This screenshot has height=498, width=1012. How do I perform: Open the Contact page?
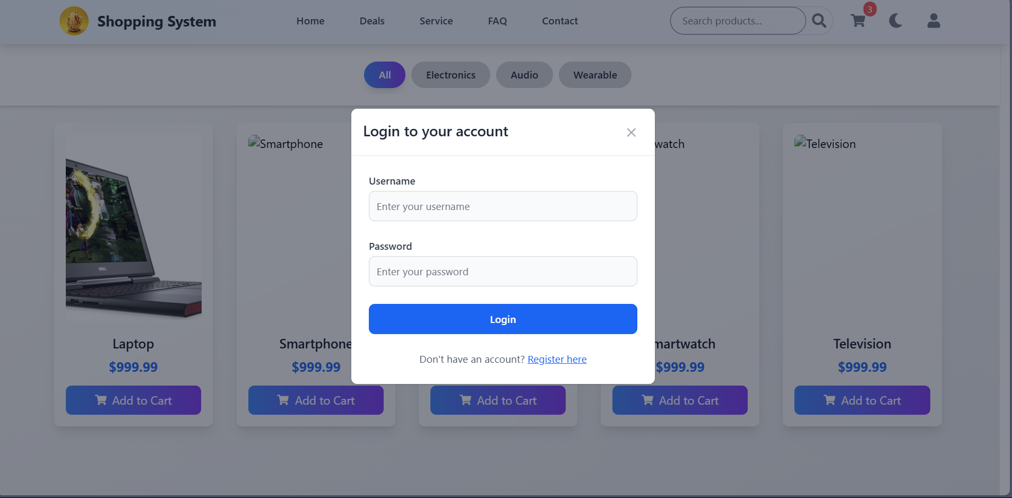click(x=559, y=21)
